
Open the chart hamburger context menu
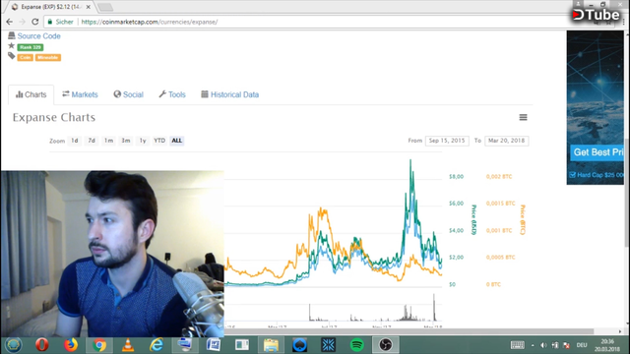pos(523,117)
